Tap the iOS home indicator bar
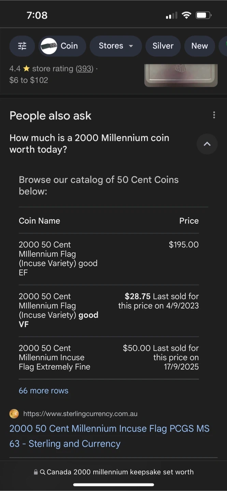The width and height of the screenshot is (227, 491). (113, 485)
